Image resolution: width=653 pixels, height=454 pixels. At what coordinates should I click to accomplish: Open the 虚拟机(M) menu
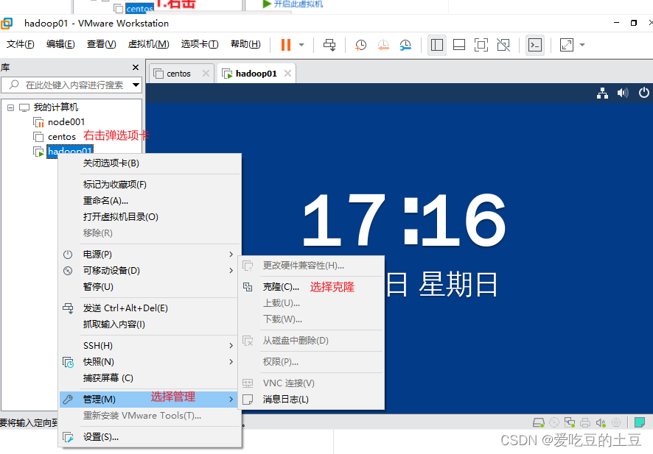[x=148, y=44]
